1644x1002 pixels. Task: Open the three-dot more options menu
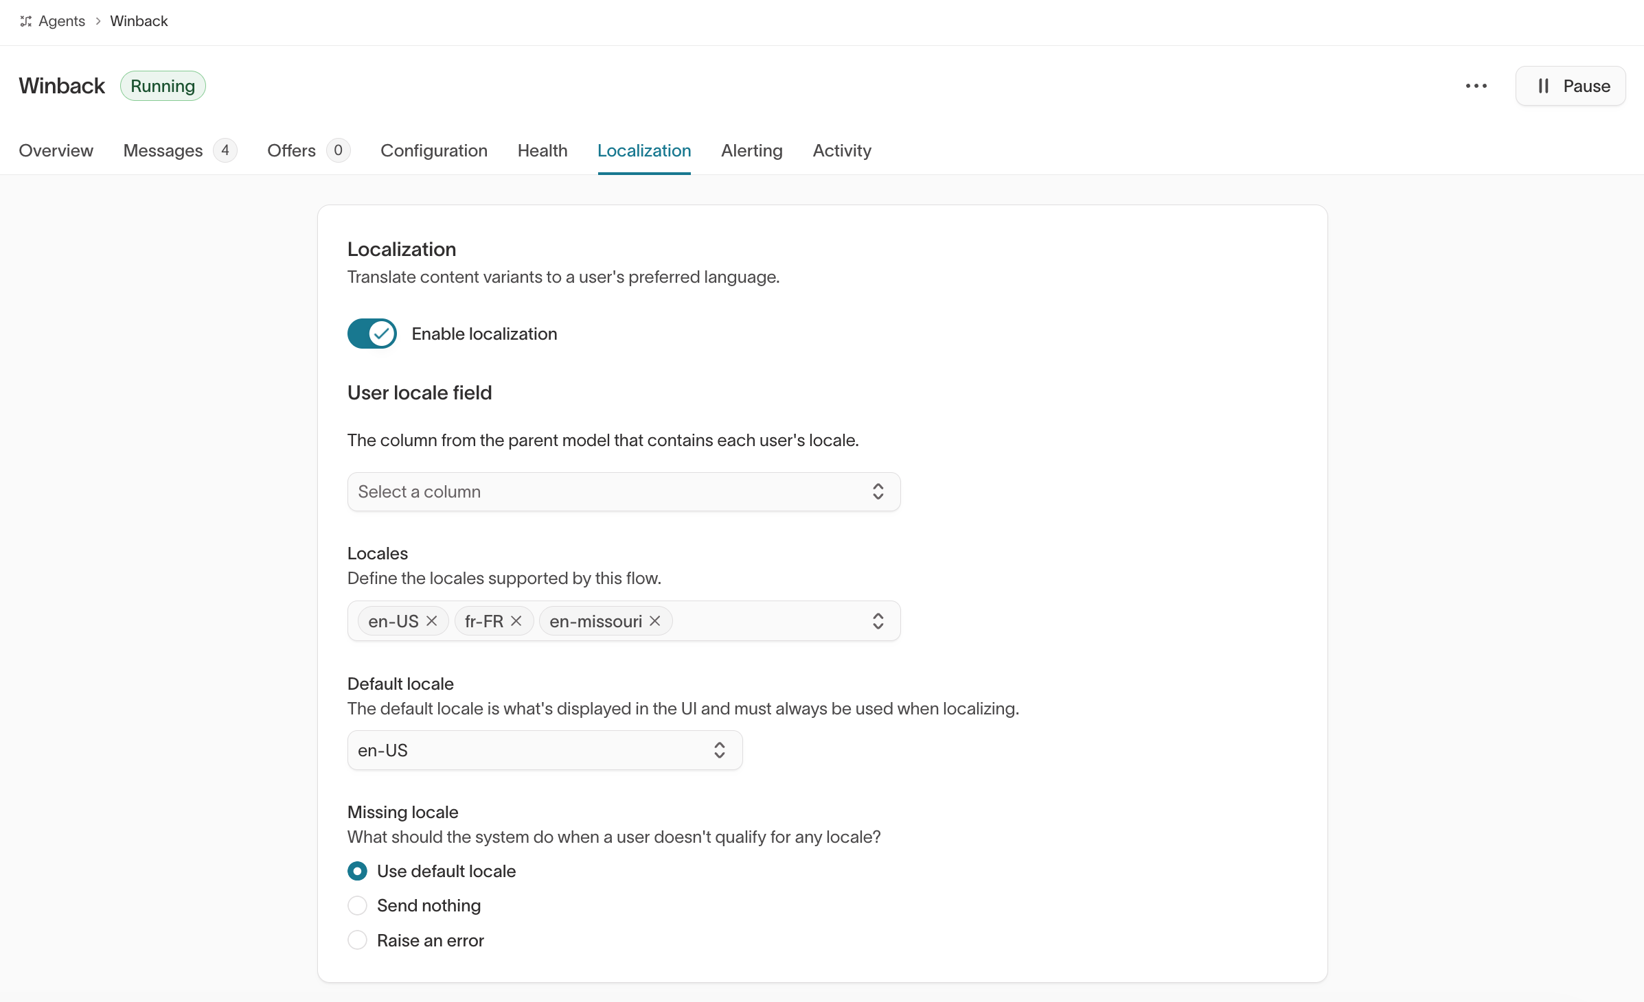click(1476, 86)
